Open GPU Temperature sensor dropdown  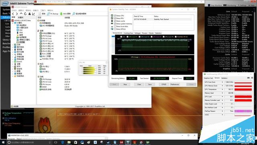pos(222,89)
